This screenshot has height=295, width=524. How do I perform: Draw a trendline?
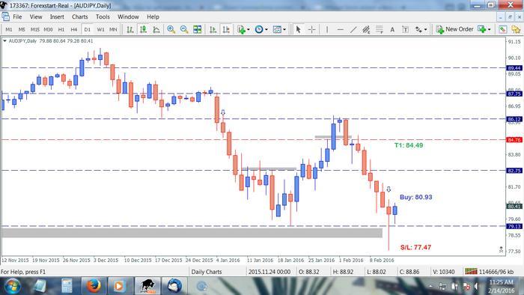(x=353, y=29)
